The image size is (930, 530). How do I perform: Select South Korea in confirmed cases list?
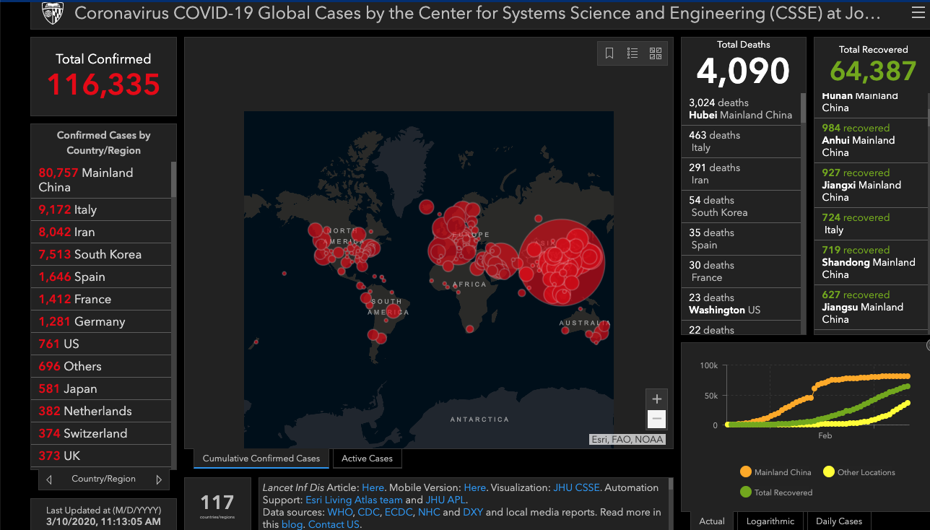tap(107, 255)
